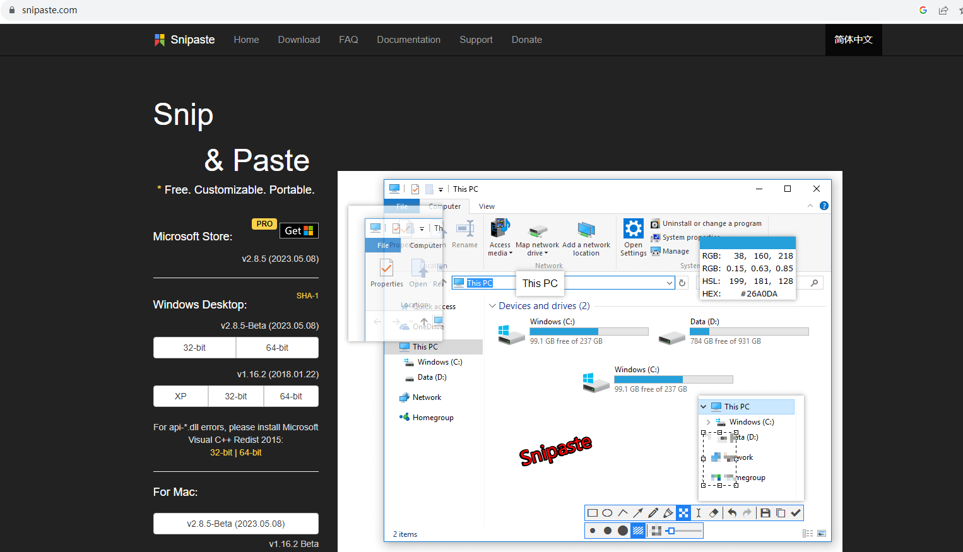Open the Access media dropdown
Image resolution: width=963 pixels, height=552 pixels.
coord(500,237)
